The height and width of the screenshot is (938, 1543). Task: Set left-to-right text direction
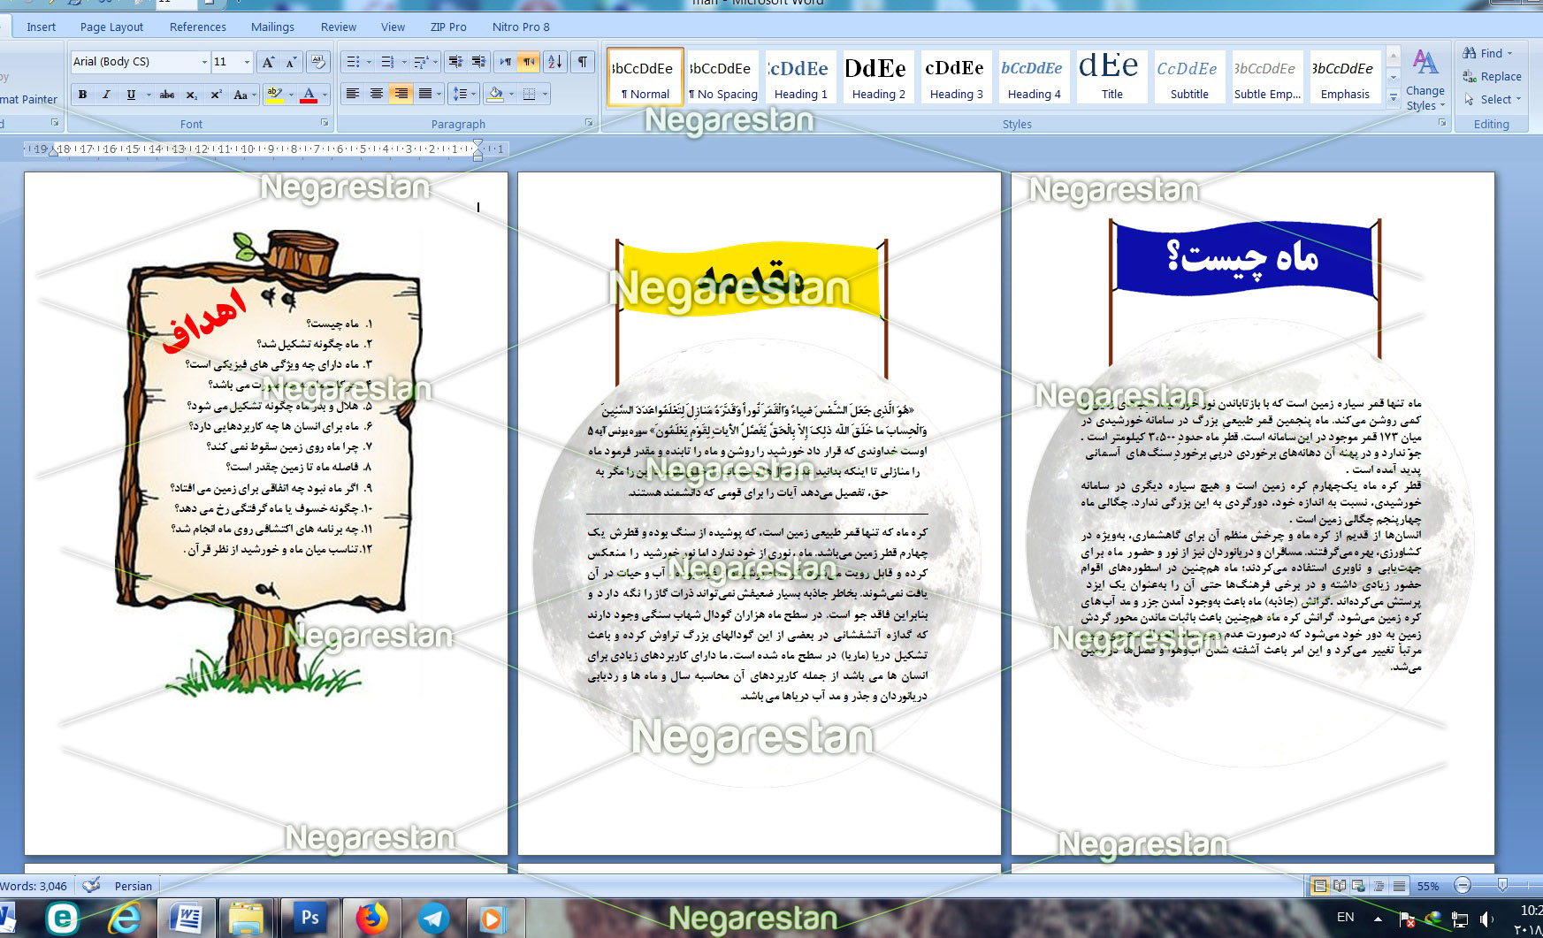505,62
